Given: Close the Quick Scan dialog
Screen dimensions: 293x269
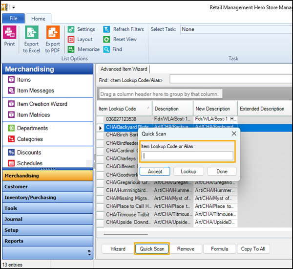Looking at the screenshot, I should (x=234, y=134).
